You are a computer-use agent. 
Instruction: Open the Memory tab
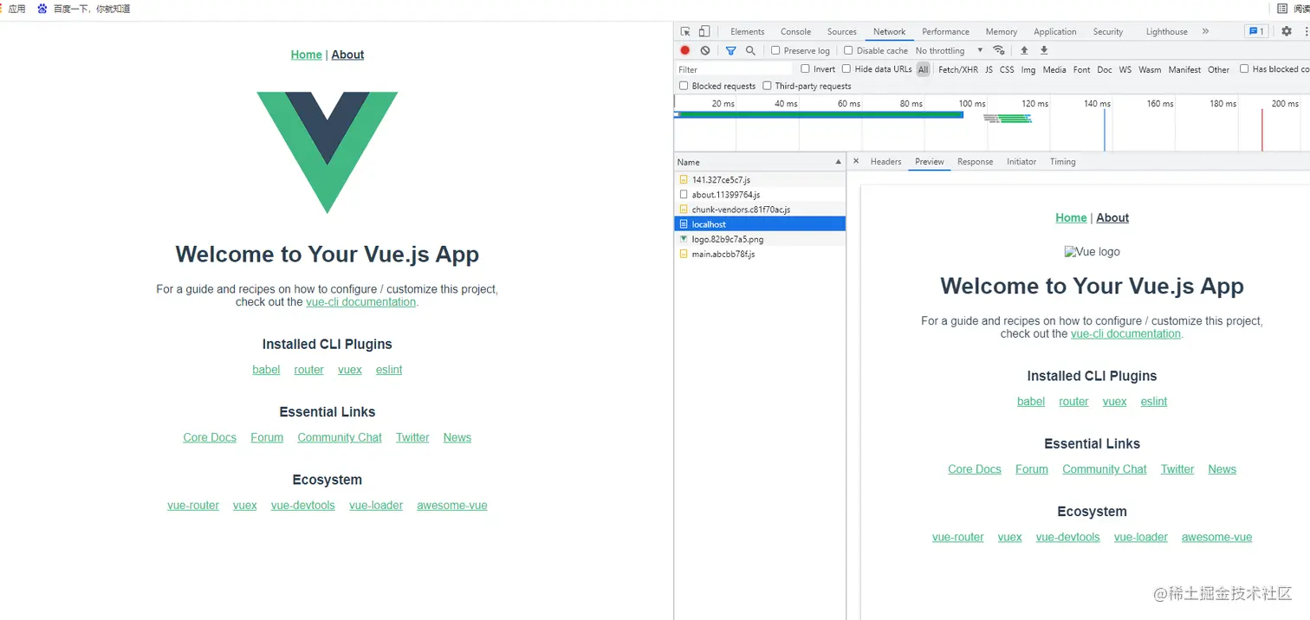[x=1001, y=31]
